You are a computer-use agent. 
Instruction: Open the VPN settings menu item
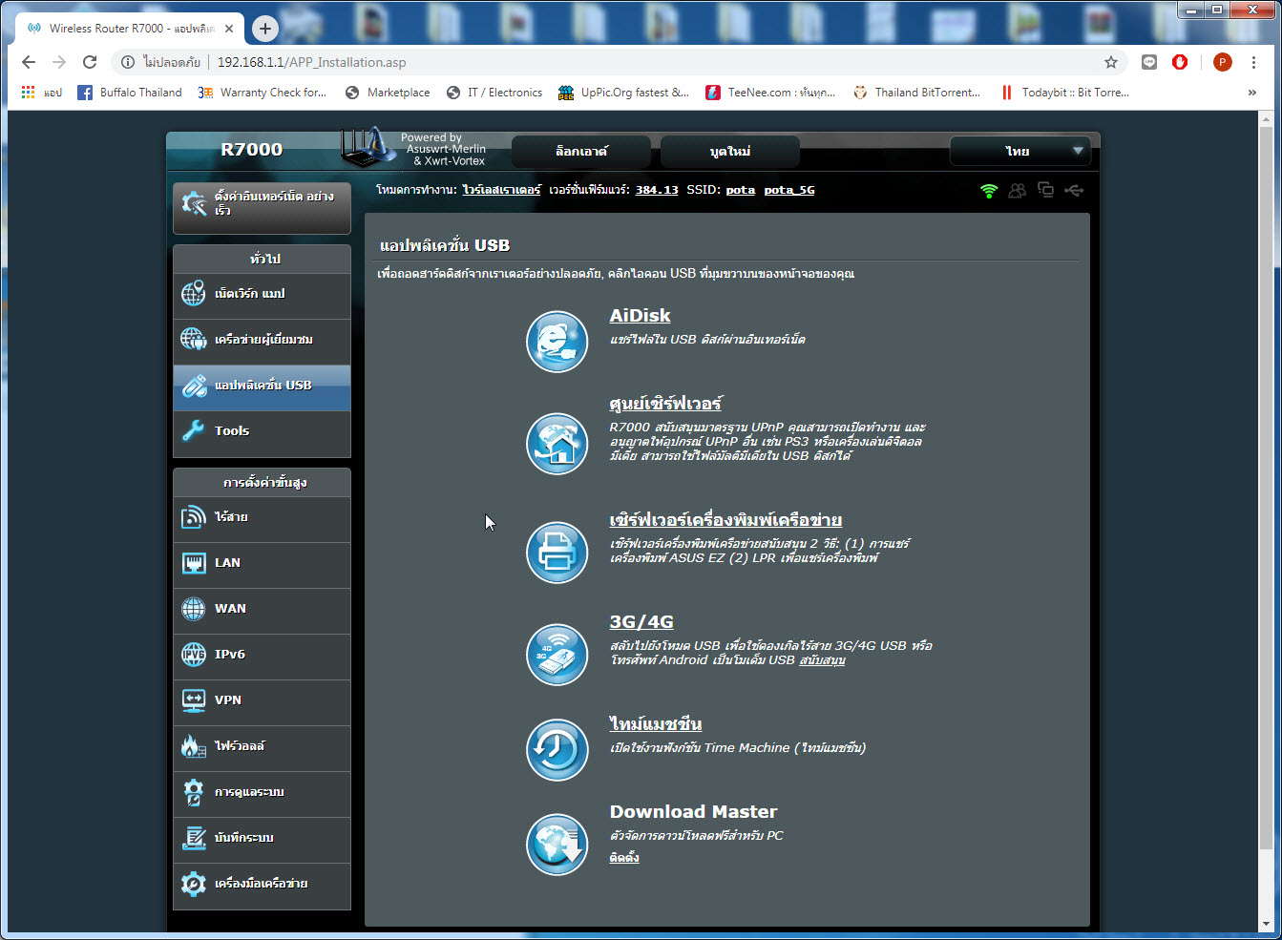[262, 700]
